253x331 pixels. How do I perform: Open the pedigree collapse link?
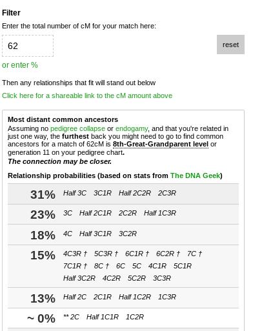77,128
